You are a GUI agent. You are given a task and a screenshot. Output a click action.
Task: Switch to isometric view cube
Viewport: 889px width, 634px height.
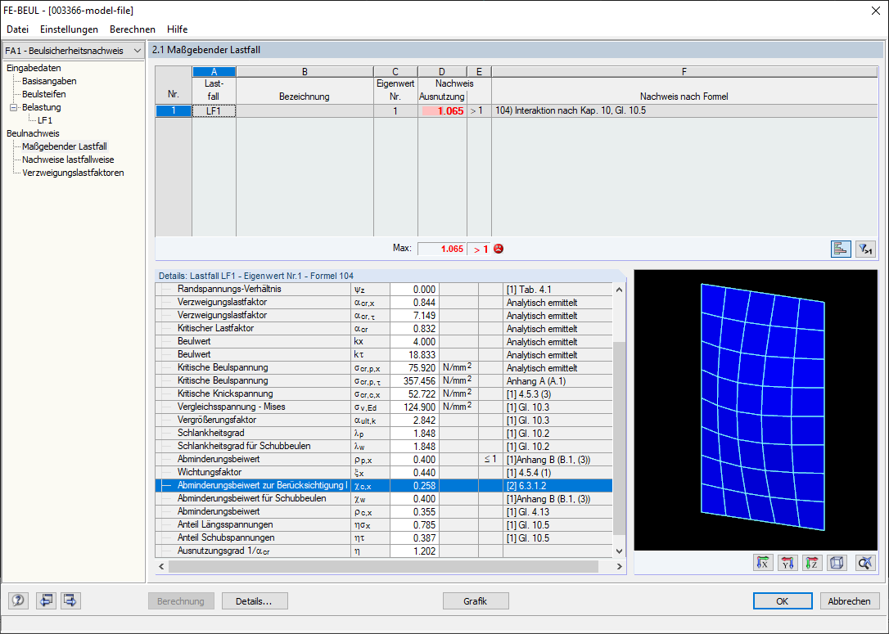pyautogui.click(x=837, y=563)
